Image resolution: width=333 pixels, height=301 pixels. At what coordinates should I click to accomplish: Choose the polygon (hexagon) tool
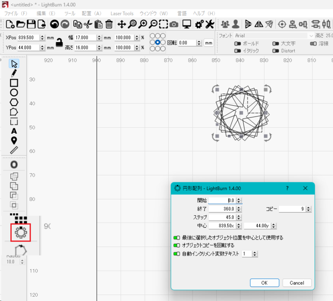tap(14, 102)
